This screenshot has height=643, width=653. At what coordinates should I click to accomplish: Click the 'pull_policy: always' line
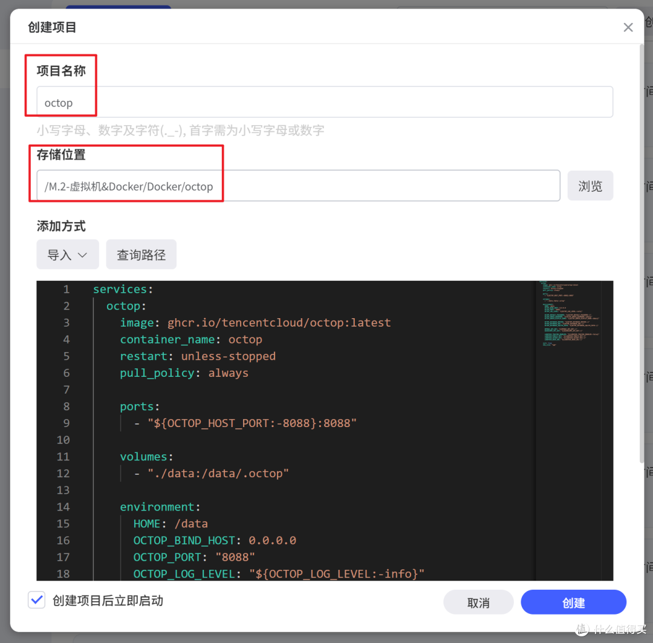click(184, 373)
